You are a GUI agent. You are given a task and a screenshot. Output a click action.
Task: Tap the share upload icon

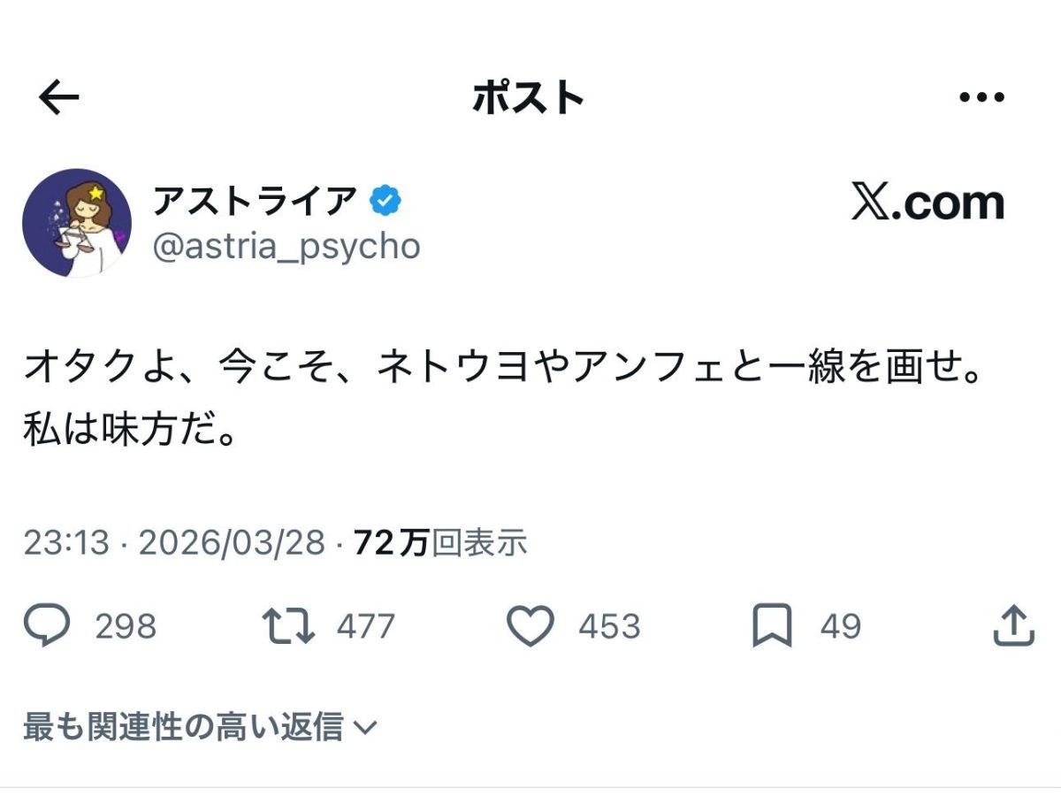click(x=1014, y=626)
